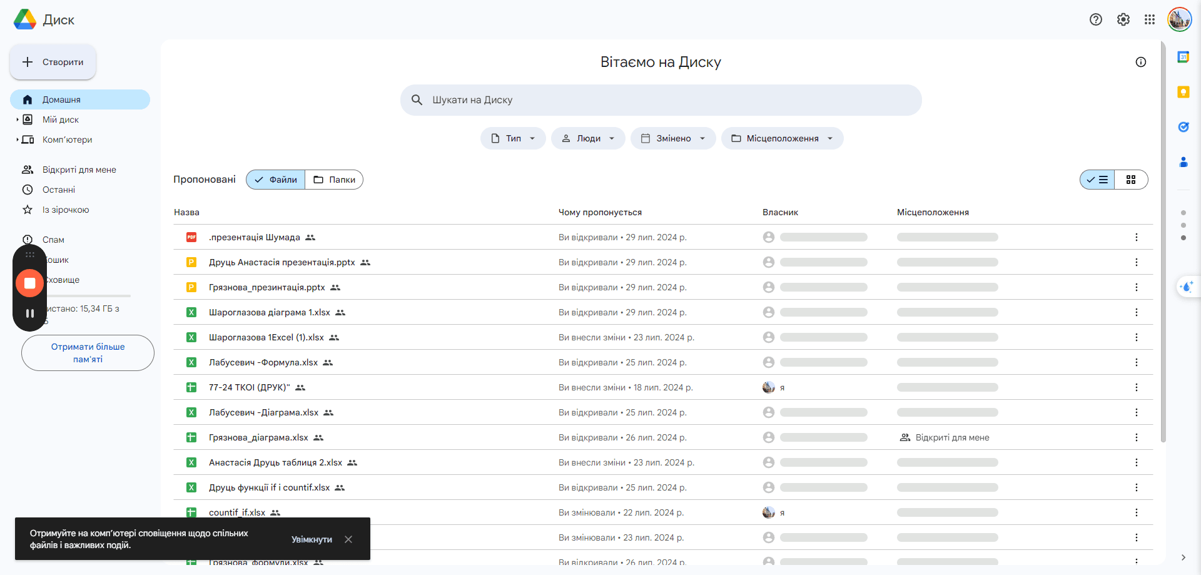
Task: Click the storage usage bar
Action: tap(88, 295)
